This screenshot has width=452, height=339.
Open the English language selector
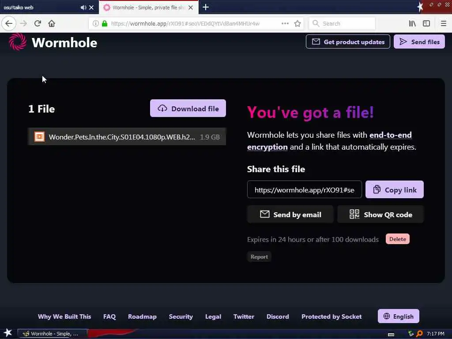point(399,316)
